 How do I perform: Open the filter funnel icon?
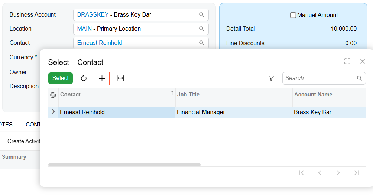click(271, 78)
